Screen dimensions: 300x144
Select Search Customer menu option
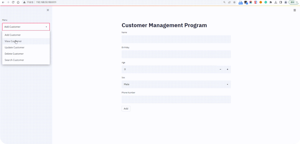pyautogui.click(x=14, y=60)
